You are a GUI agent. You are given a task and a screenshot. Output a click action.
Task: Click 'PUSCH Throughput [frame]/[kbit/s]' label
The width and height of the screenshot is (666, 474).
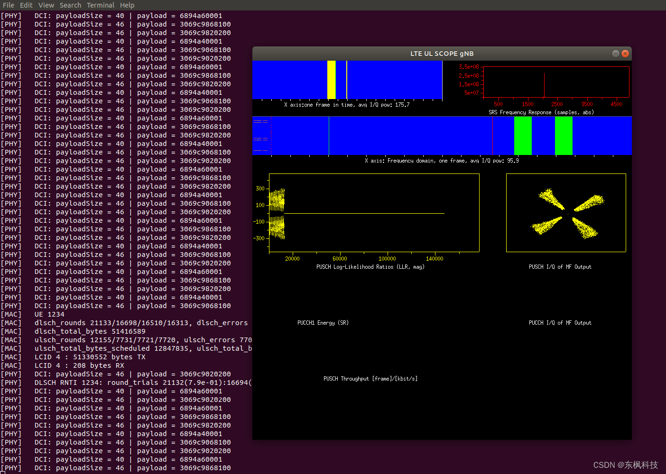pyautogui.click(x=370, y=379)
